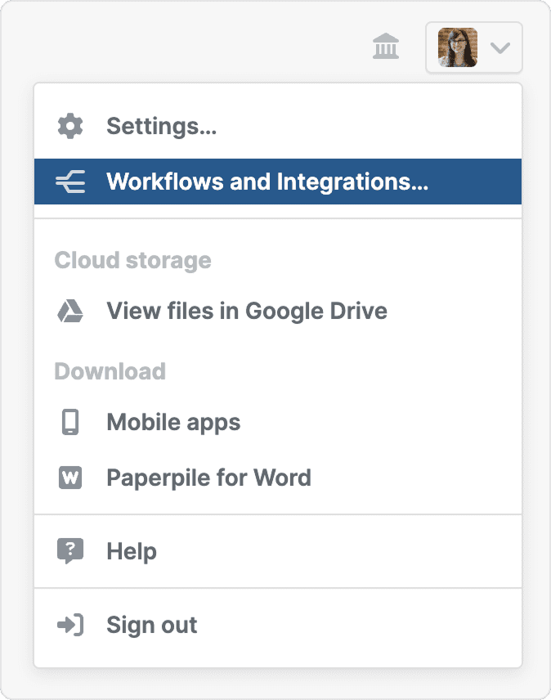
Task: Click the Settings gear icon
Action: point(70,127)
